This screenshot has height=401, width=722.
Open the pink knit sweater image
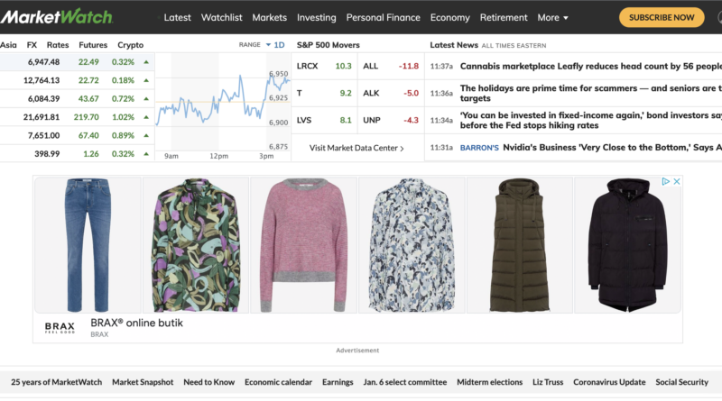pos(303,243)
